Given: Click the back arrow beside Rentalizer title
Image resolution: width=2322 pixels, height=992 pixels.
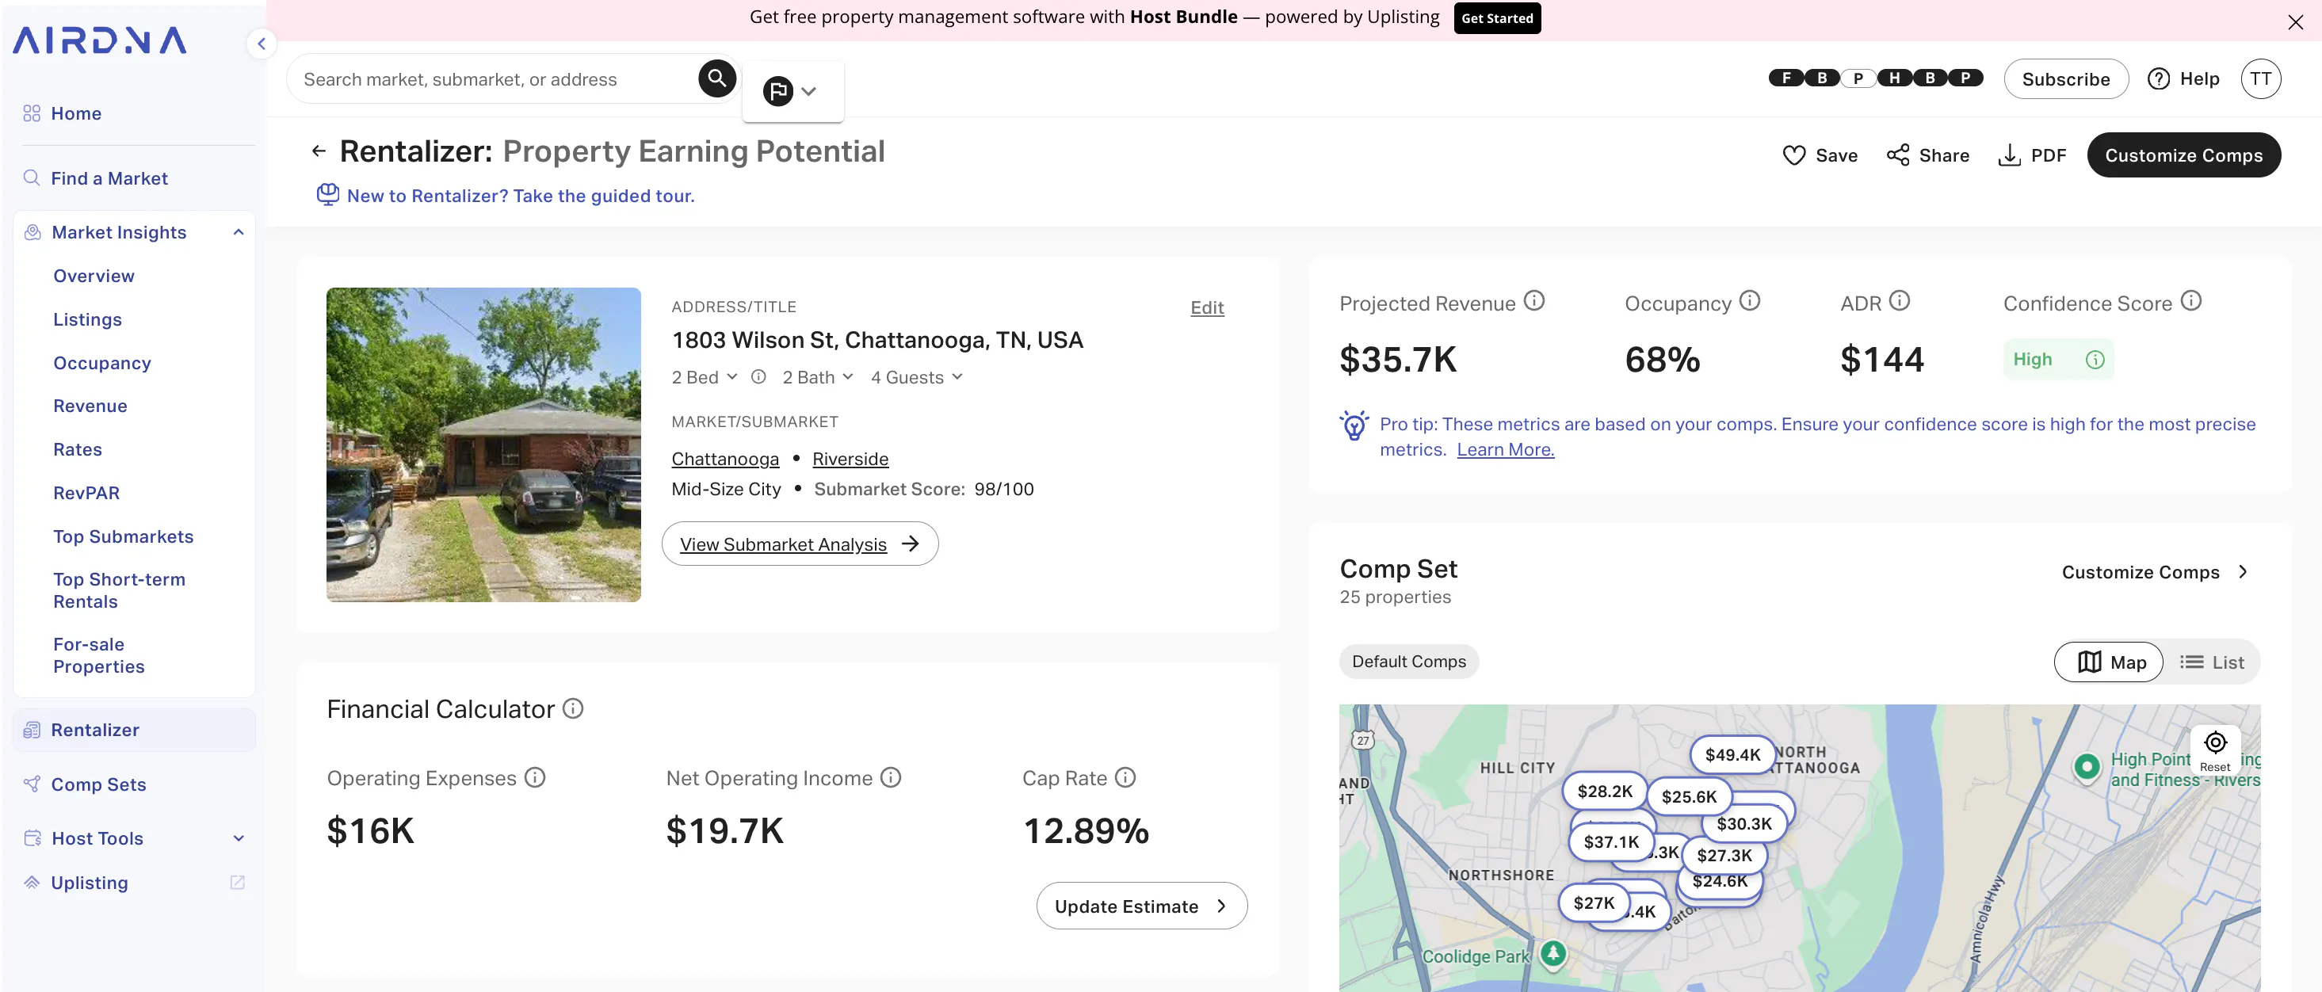Looking at the screenshot, I should [319, 151].
